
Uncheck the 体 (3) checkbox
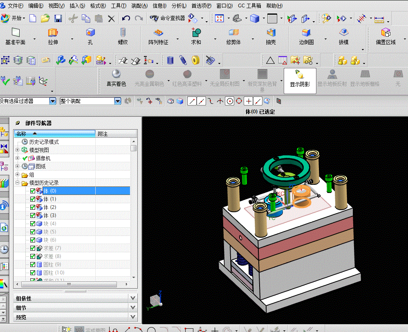point(33,215)
